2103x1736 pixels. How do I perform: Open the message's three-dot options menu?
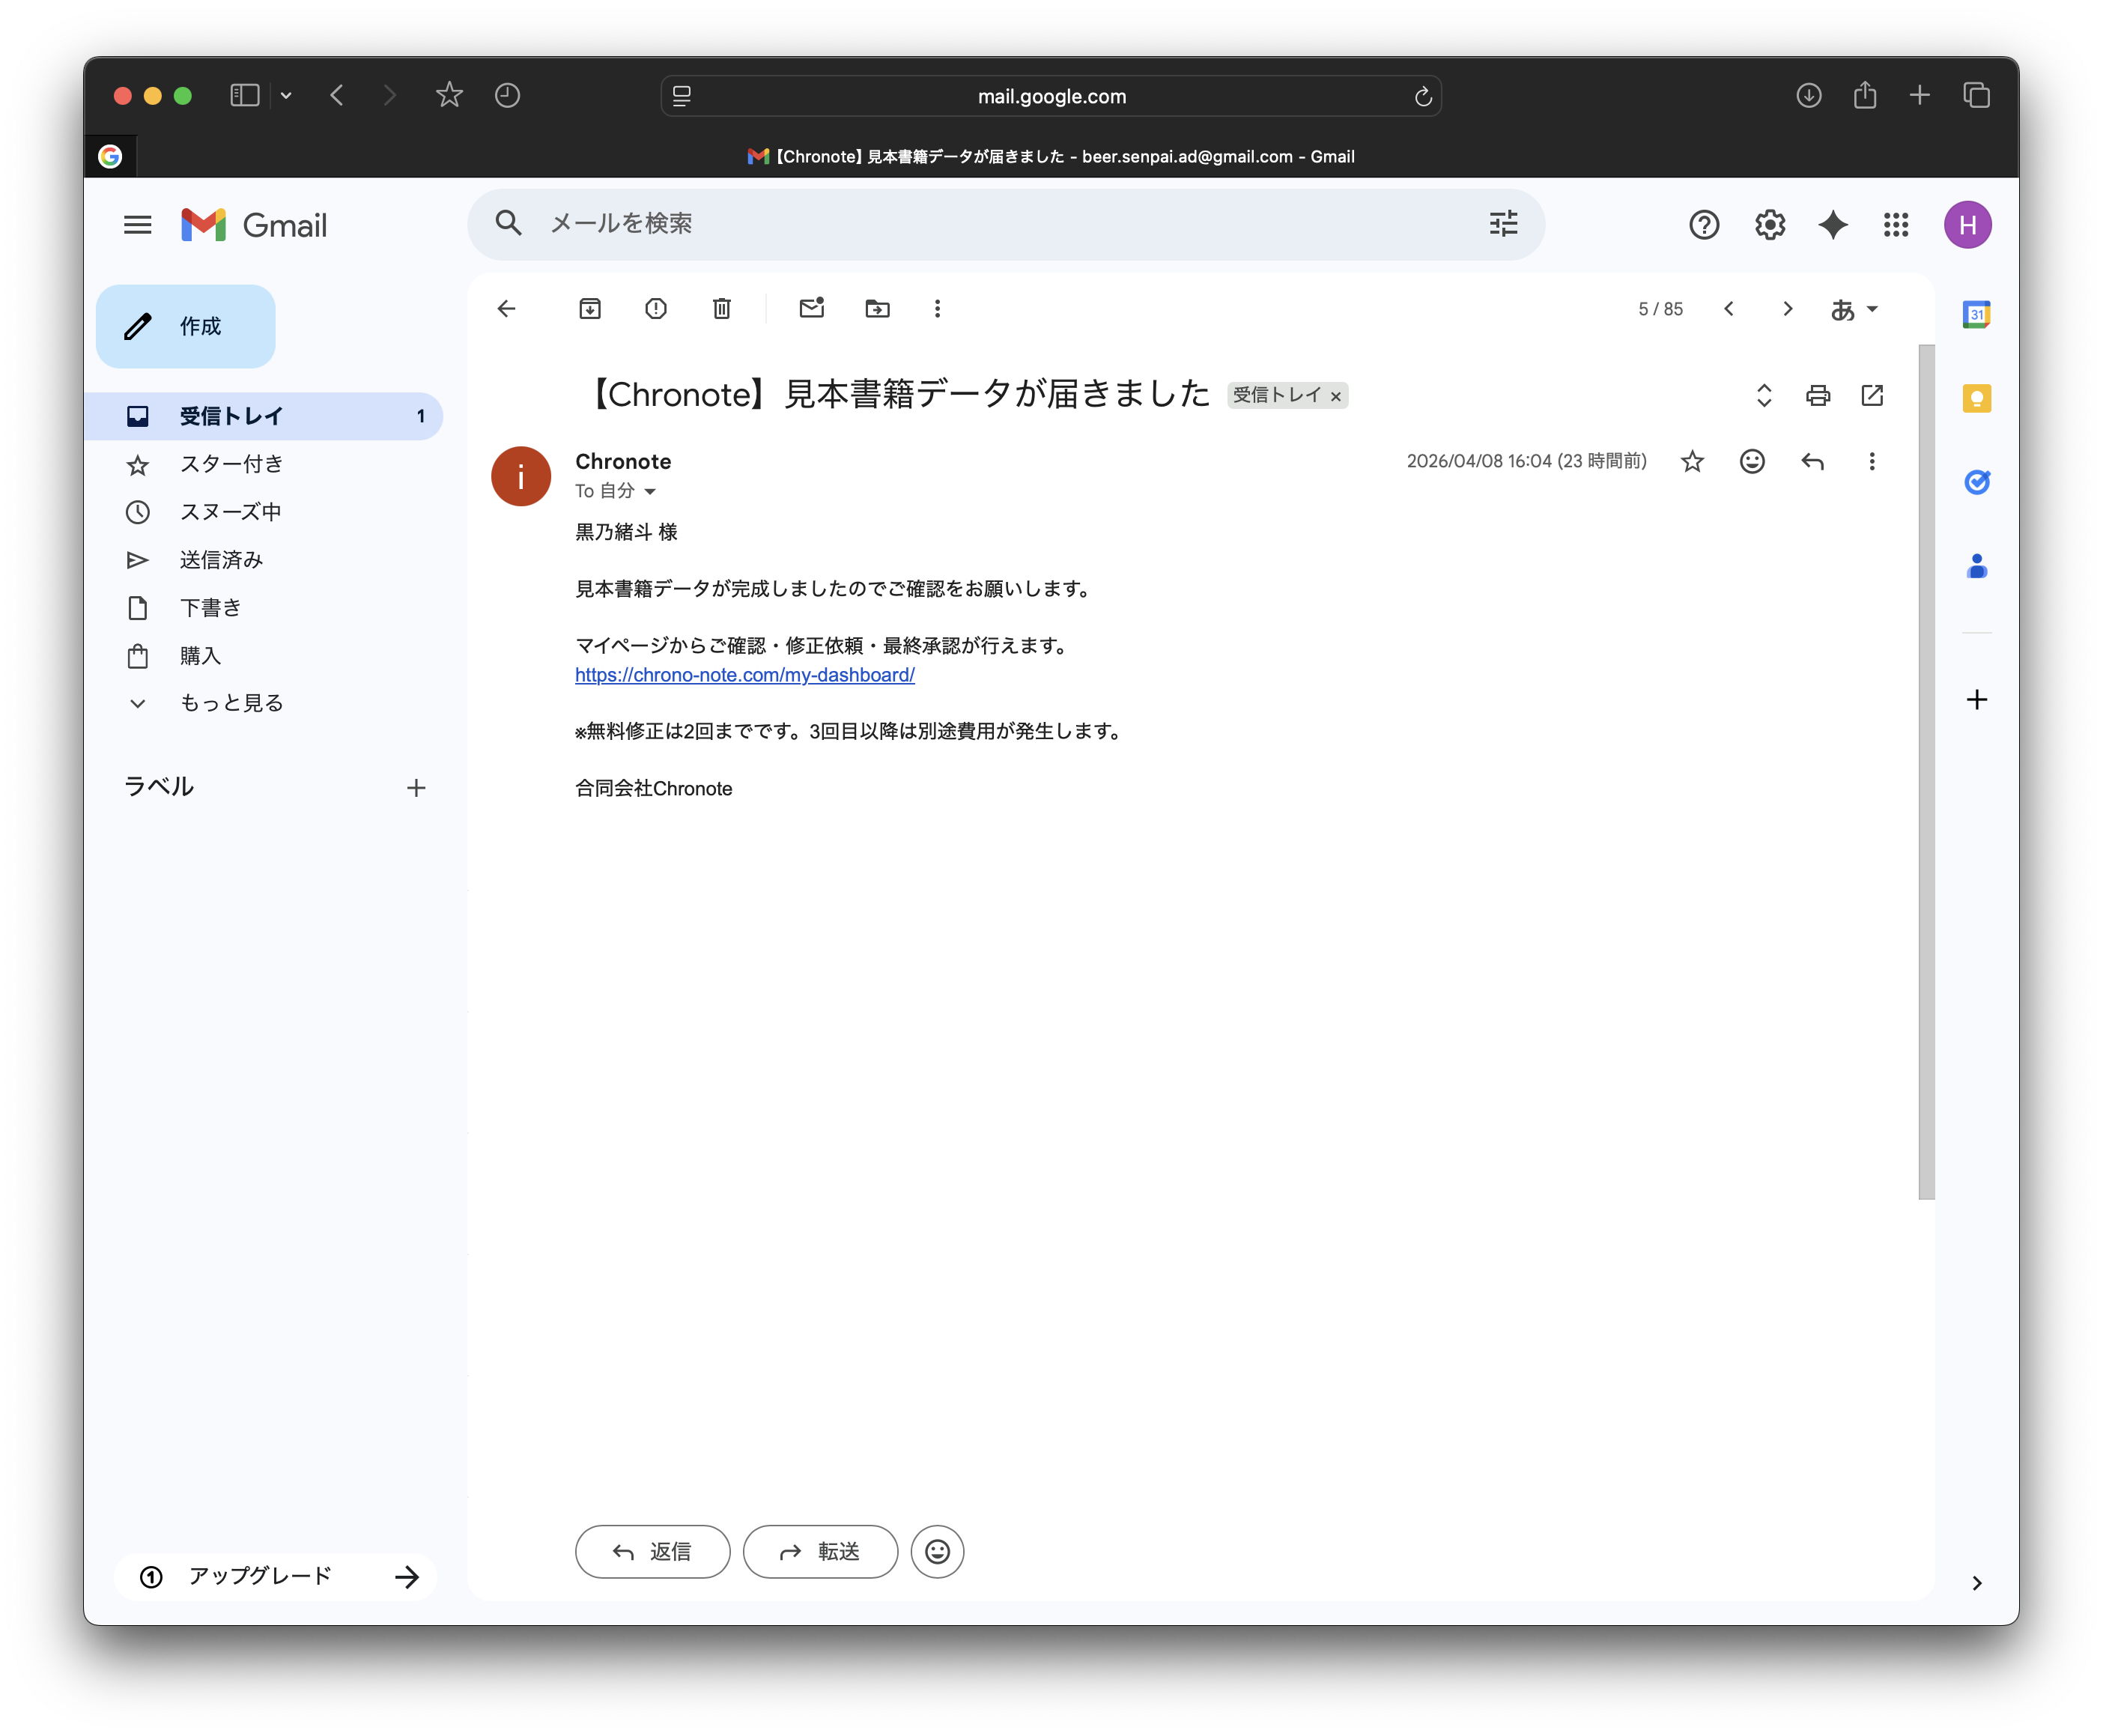1871,461
